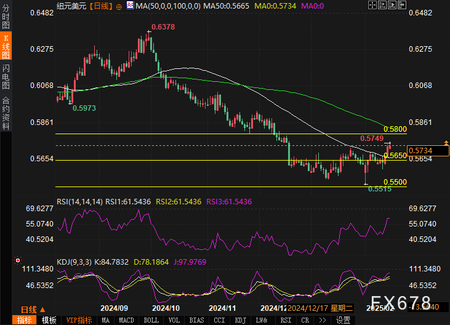Open the 闪电图 lightning chart view
450x325 pixels.
pos(6,76)
